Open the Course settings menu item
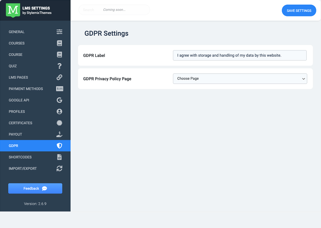The height and width of the screenshot is (228, 321). [16, 55]
